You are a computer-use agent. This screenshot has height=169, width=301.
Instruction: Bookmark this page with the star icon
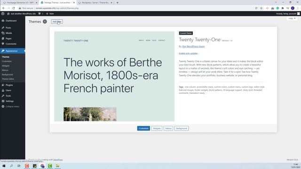tap(261, 8)
